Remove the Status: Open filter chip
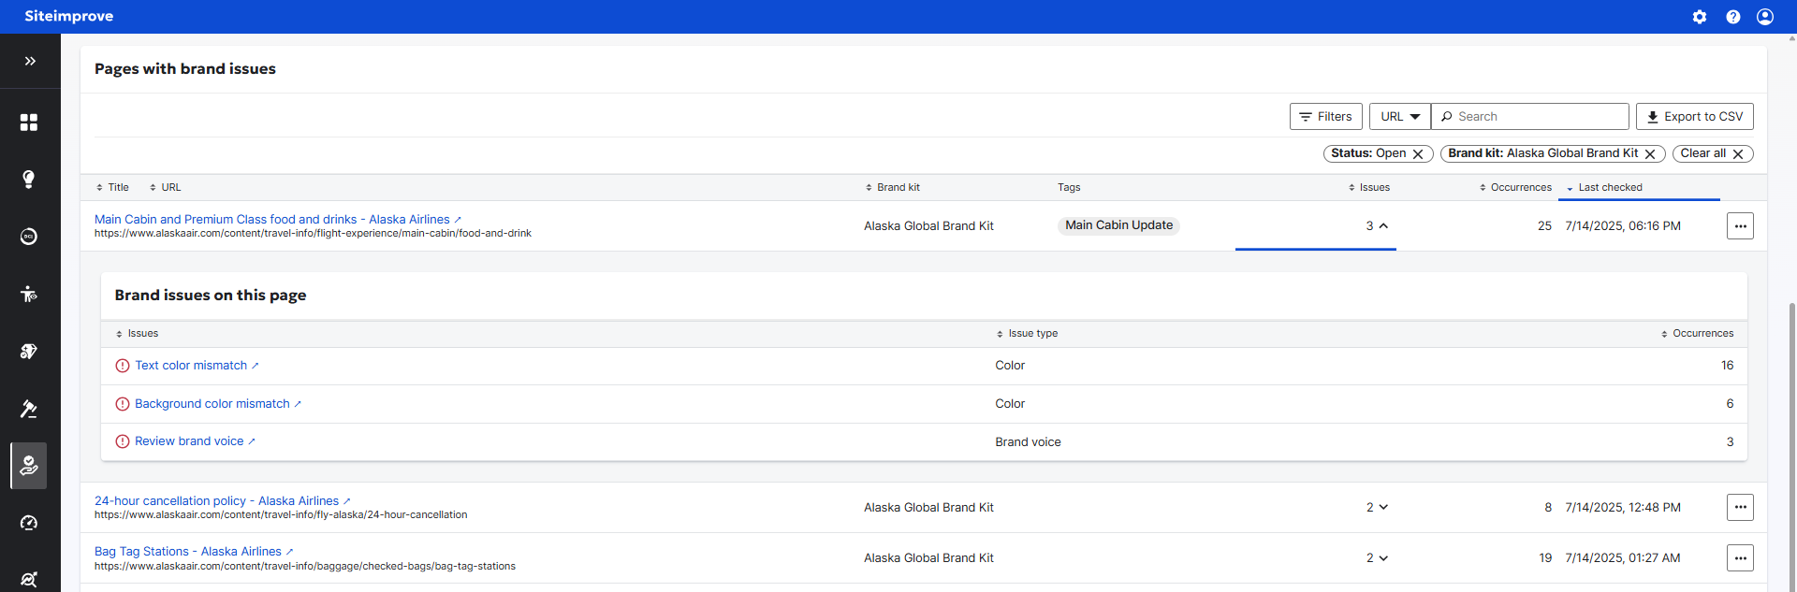Image resolution: width=1797 pixels, height=592 pixels. 1418,154
